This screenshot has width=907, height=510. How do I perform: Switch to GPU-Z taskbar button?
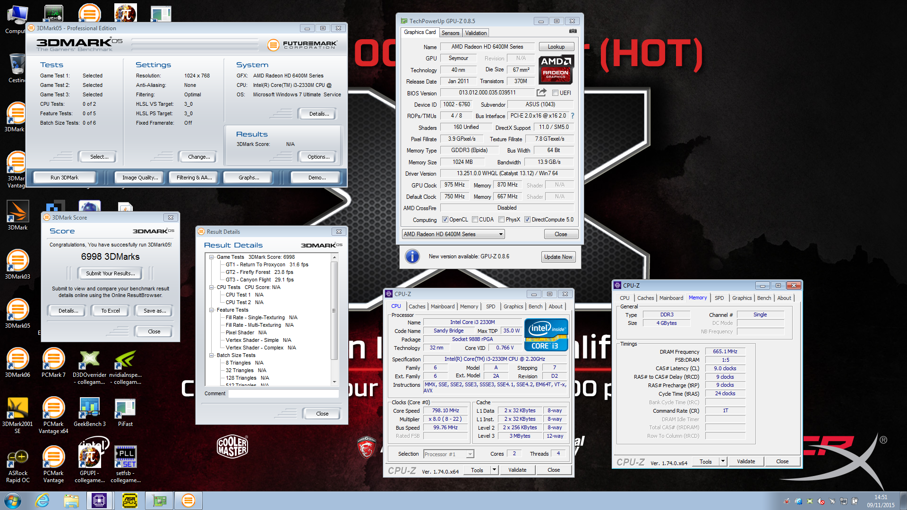pos(159,501)
